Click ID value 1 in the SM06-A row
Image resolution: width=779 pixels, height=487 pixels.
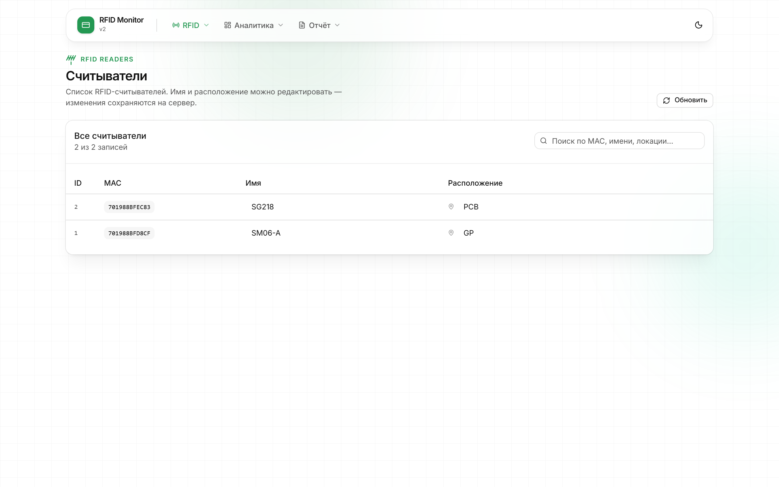(76, 233)
